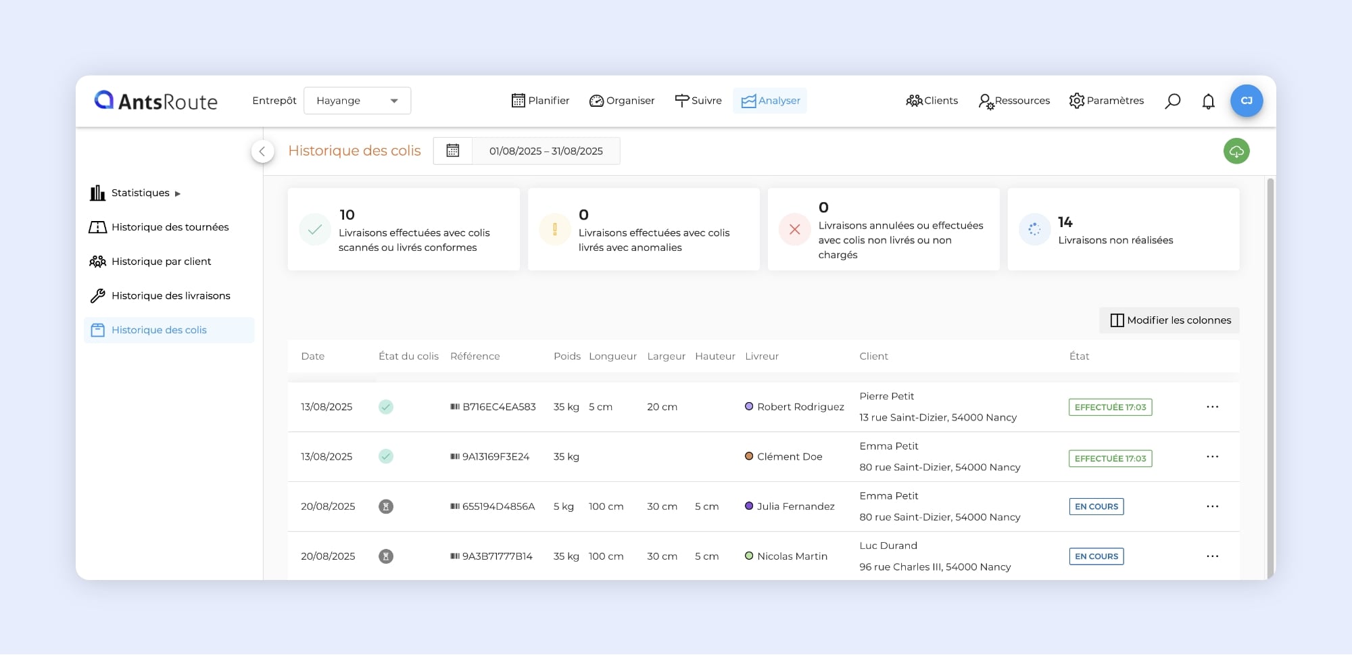This screenshot has height=655, width=1352.
Task: Open the Paramètres settings page
Action: [x=1106, y=101]
